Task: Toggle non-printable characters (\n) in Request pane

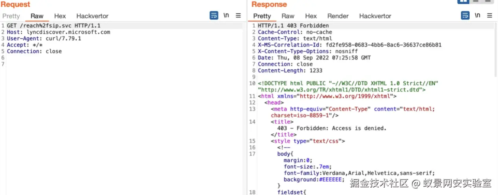Action: [226, 15]
